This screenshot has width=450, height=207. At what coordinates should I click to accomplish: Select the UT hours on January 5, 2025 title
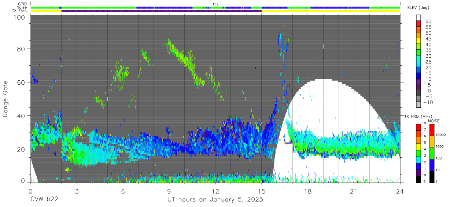coord(215,200)
